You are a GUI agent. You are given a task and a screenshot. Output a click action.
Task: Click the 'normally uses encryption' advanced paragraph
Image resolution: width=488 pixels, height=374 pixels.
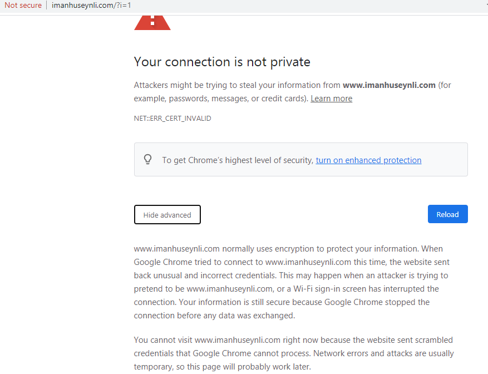click(288, 249)
